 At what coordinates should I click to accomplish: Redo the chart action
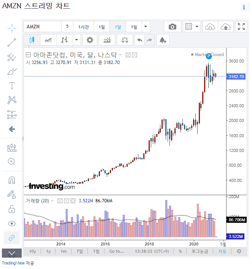(149, 40)
